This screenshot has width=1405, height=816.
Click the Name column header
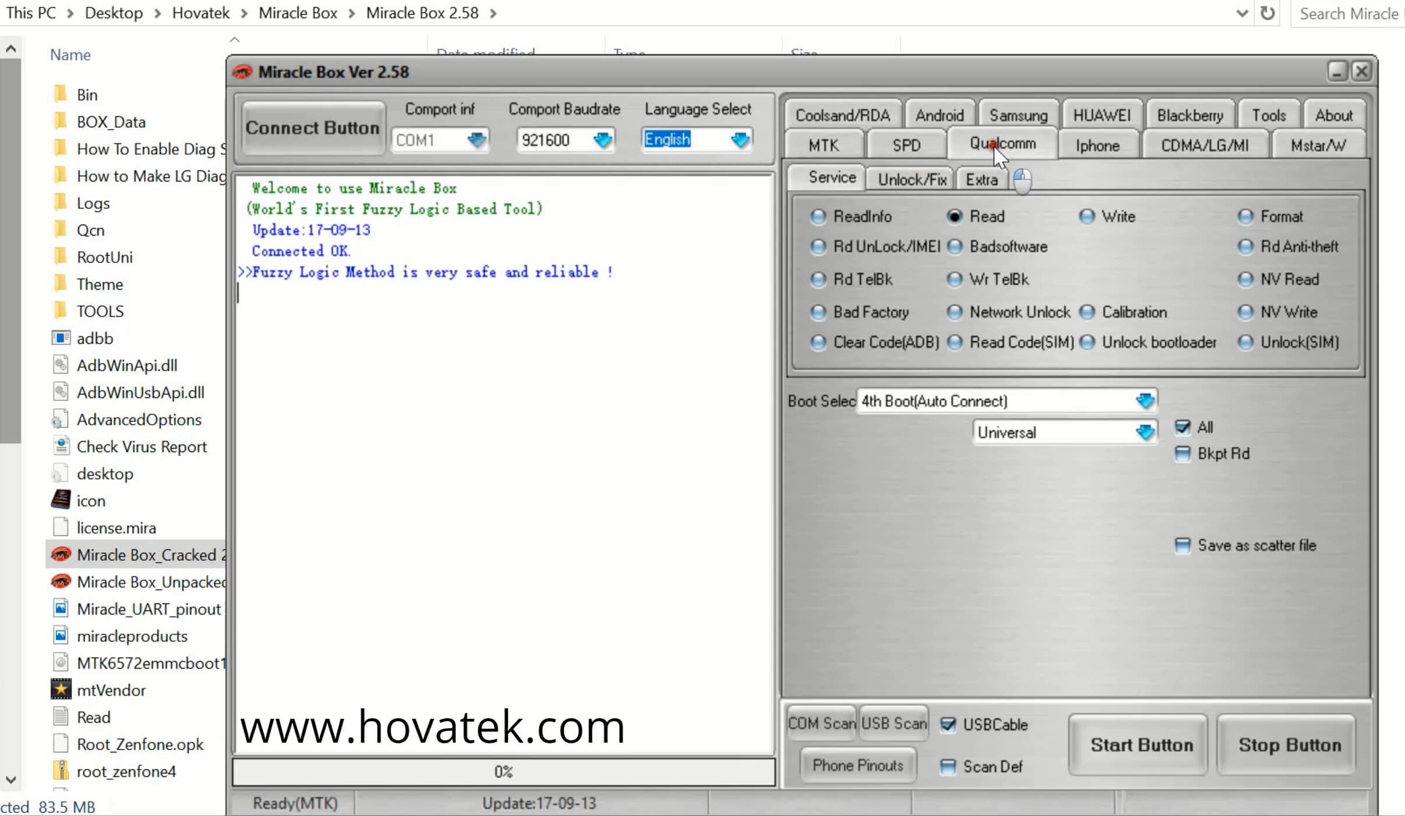(x=70, y=55)
